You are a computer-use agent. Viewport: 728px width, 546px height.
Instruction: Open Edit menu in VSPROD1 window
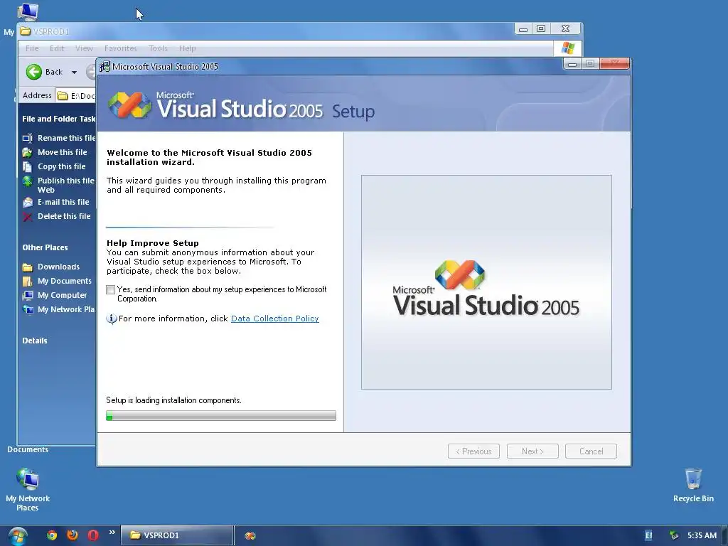57,48
